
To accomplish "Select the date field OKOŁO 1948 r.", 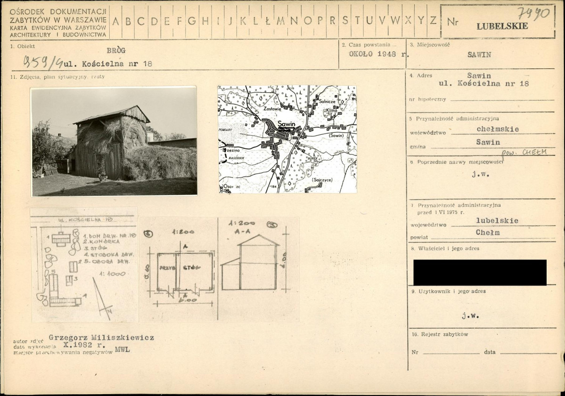I will click(x=377, y=54).
